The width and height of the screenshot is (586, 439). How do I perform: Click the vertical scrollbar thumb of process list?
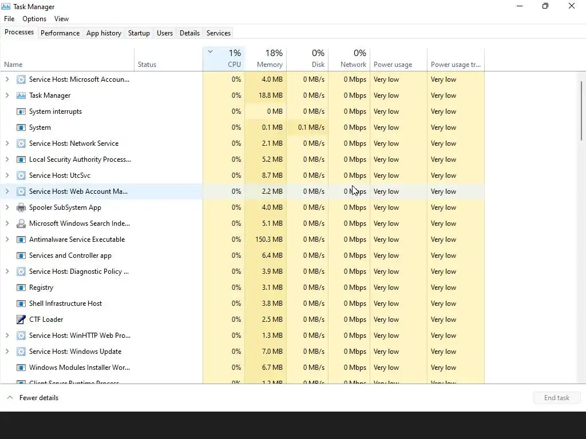(x=581, y=111)
